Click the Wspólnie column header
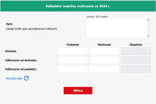Viewport: 156px width, 104px height. [x=136, y=45]
